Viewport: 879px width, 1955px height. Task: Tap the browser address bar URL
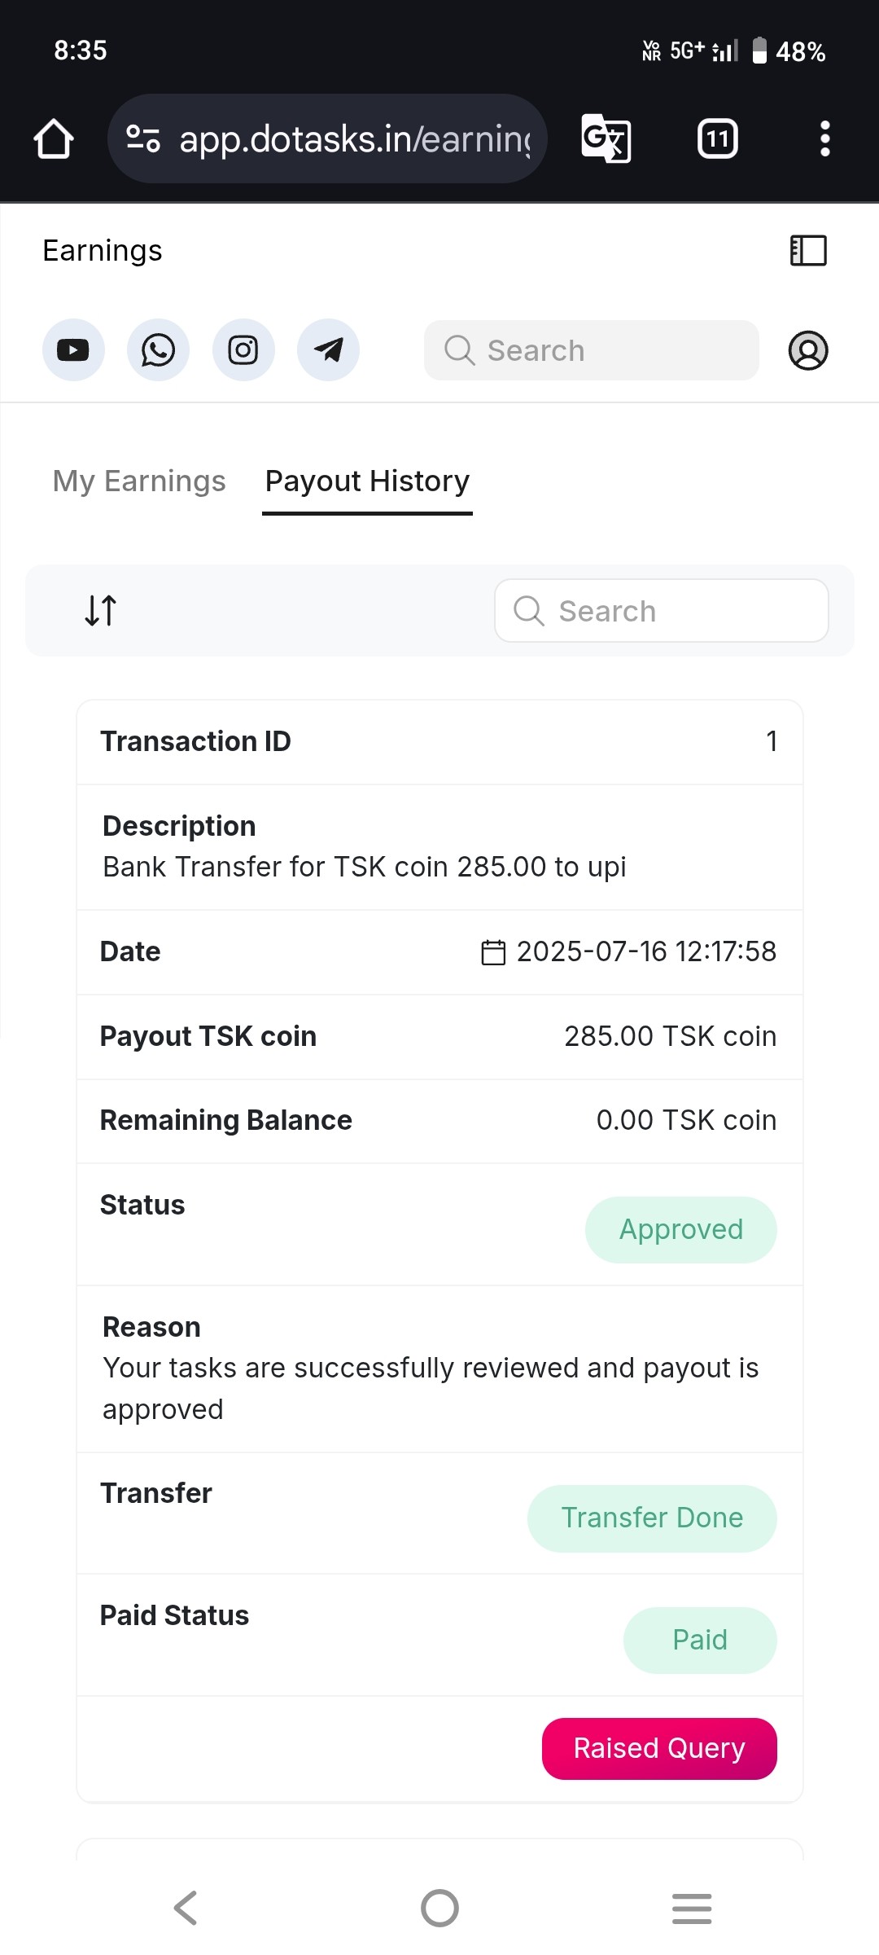(354, 138)
